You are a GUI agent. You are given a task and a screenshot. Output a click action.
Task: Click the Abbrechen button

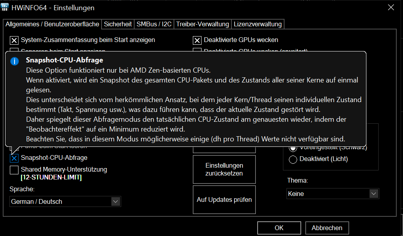[x=327, y=228]
